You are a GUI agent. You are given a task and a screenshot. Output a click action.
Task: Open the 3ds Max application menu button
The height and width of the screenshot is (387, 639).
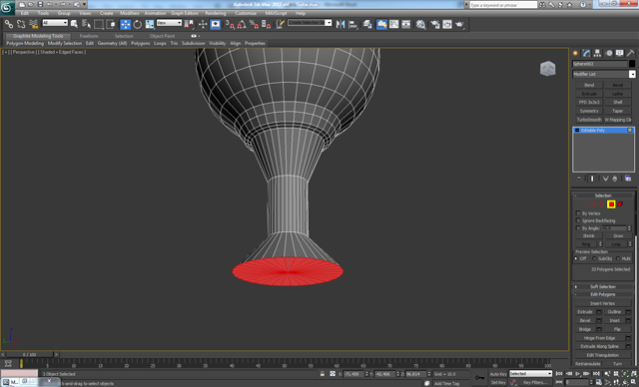click(7, 8)
